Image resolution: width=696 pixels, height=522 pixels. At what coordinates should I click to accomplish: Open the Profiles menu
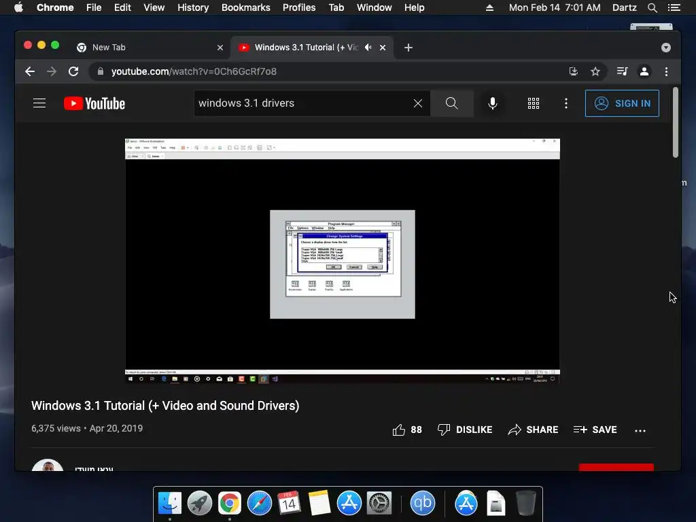(299, 7)
